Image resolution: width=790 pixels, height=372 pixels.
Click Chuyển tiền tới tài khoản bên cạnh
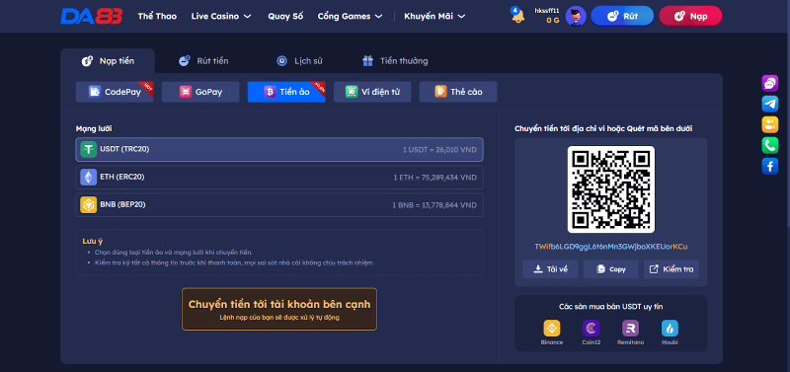pyautogui.click(x=279, y=309)
